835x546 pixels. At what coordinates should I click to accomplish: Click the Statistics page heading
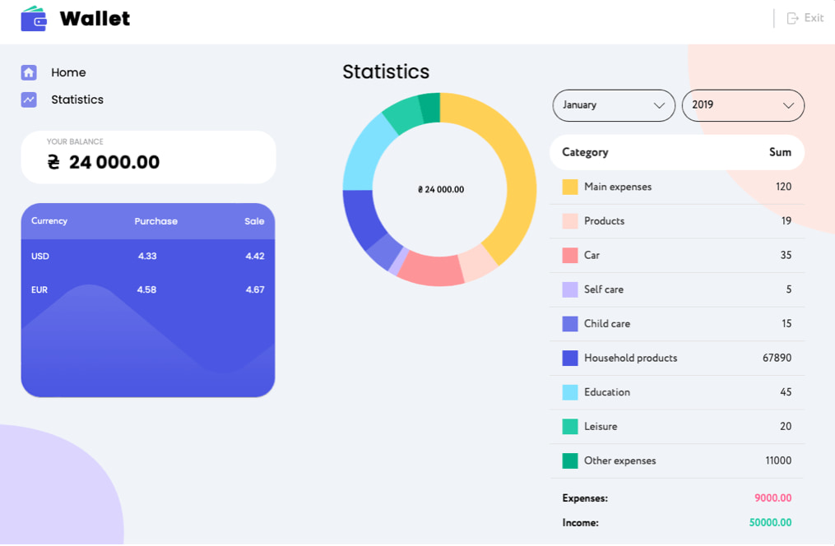coord(386,72)
